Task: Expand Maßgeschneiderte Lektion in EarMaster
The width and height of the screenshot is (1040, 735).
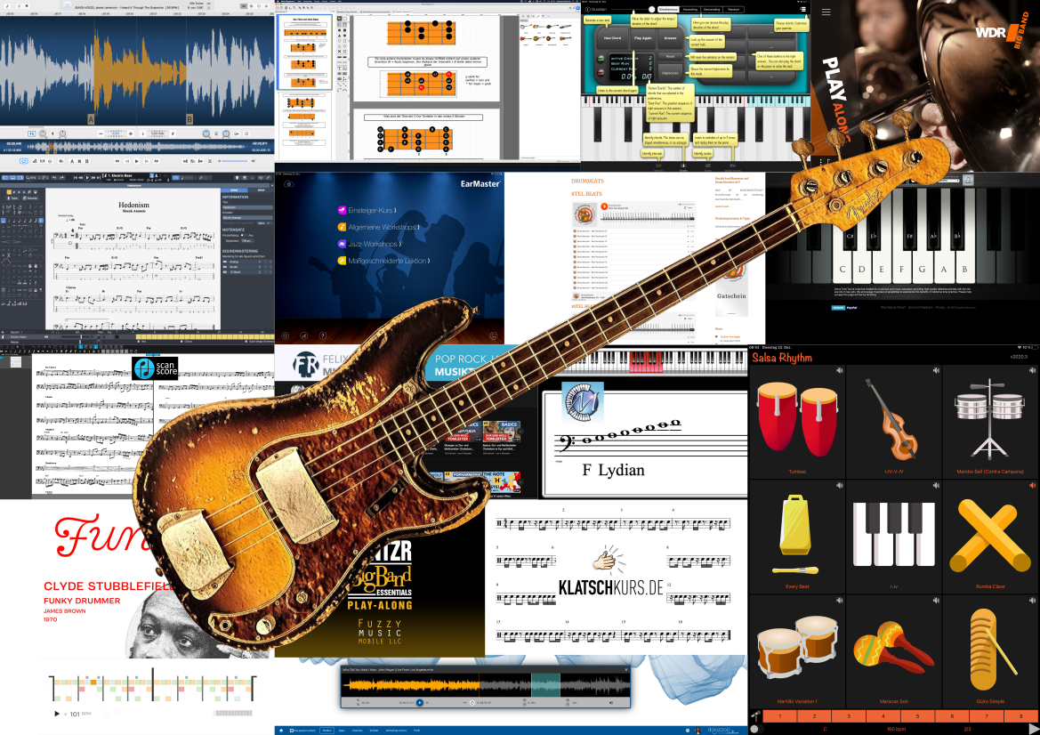Action: [383, 261]
